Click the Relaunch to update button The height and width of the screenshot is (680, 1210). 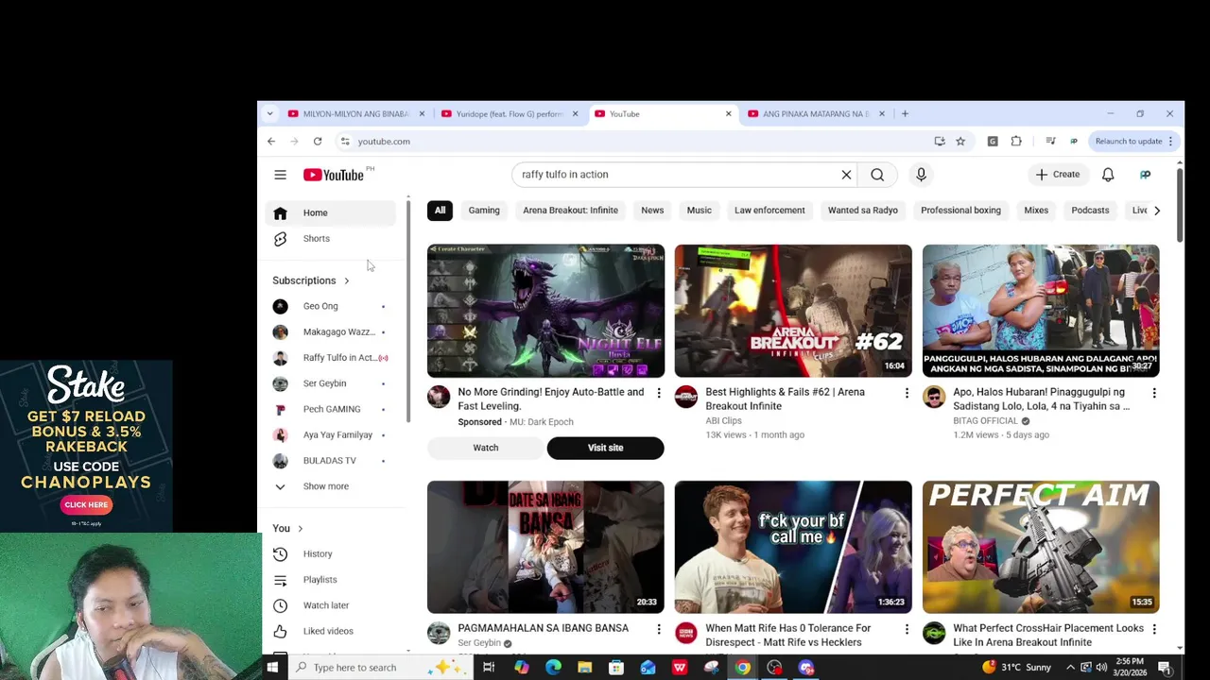(x=1133, y=142)
